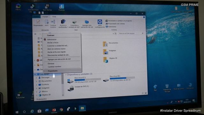Click the Buscar en Este equipo search field
204x115 pixels.
coord(131,34)
